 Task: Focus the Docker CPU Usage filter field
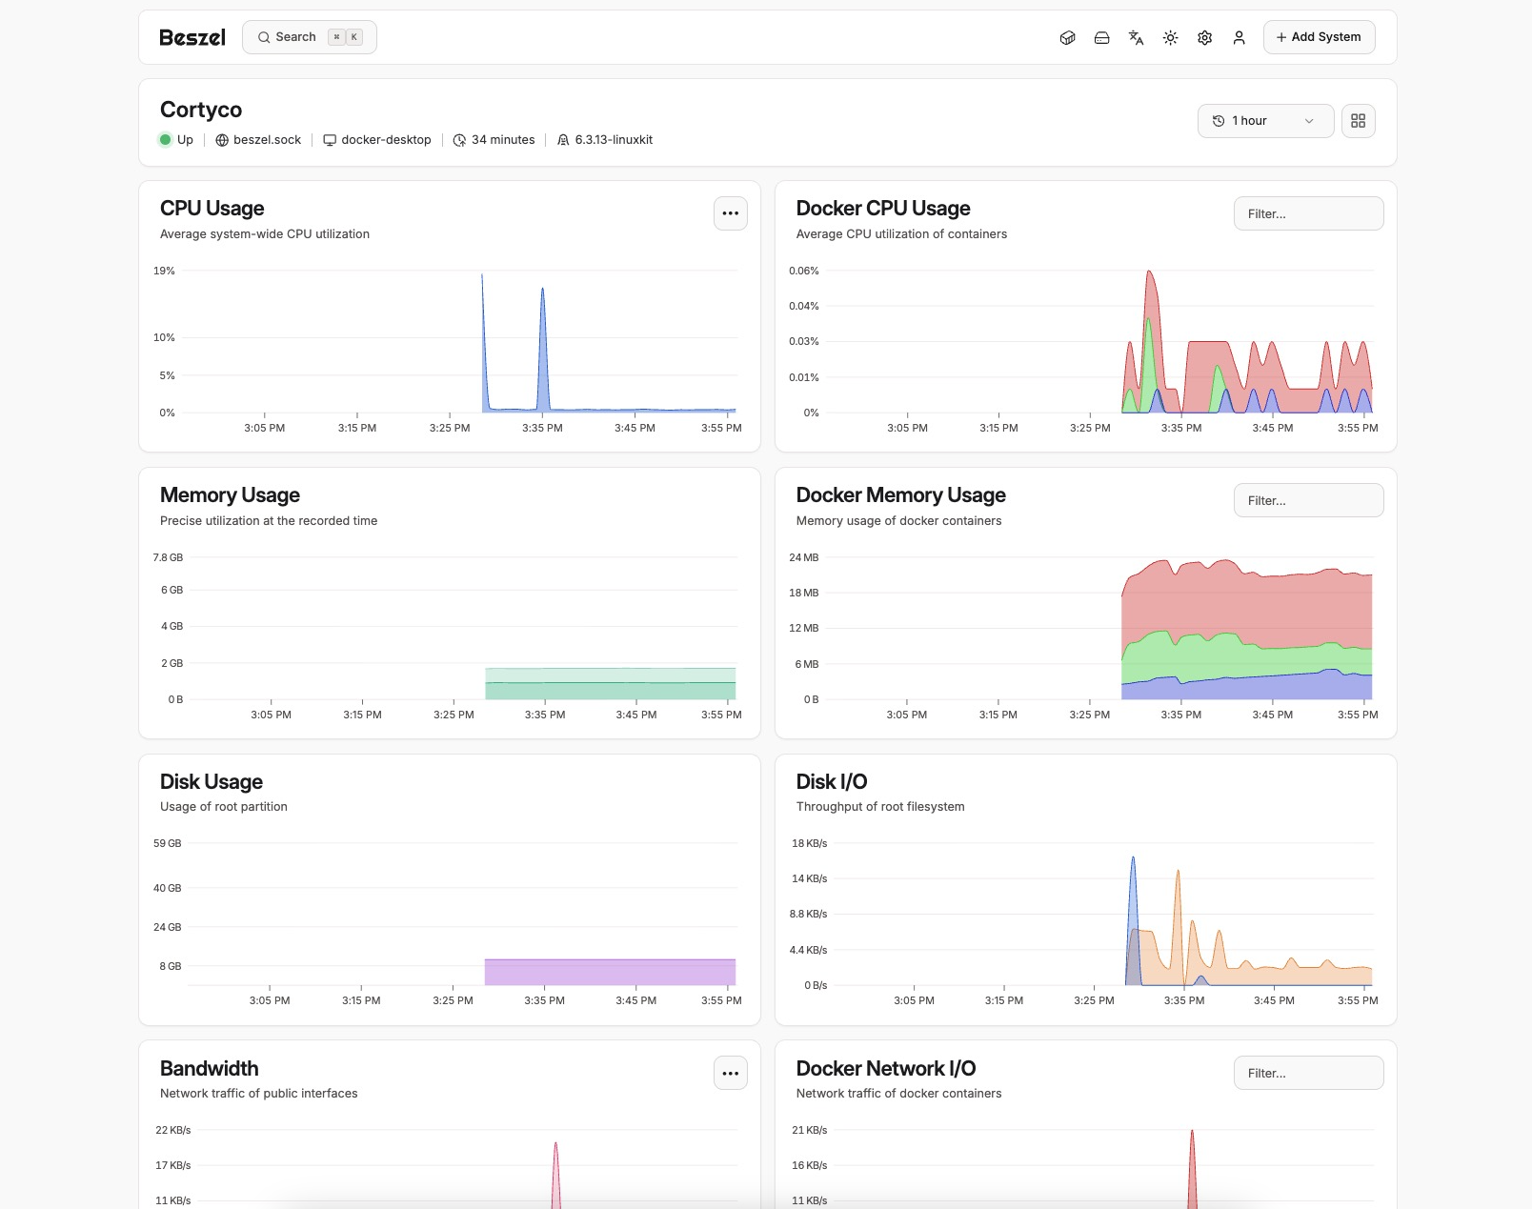[1309, 213]
